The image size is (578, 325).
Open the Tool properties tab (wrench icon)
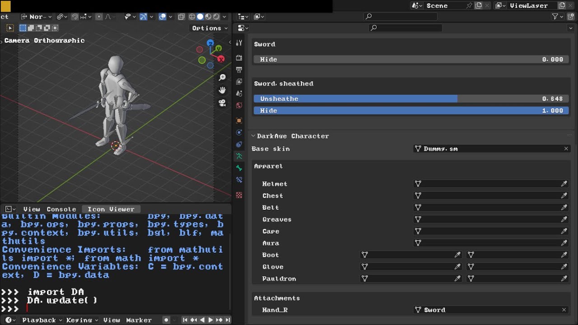pyautogui.click(x=239, y=43)
